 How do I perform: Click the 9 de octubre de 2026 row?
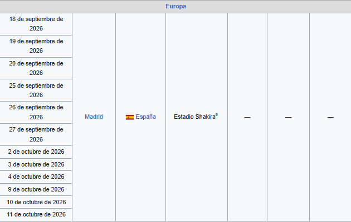(x=36, y=189)
